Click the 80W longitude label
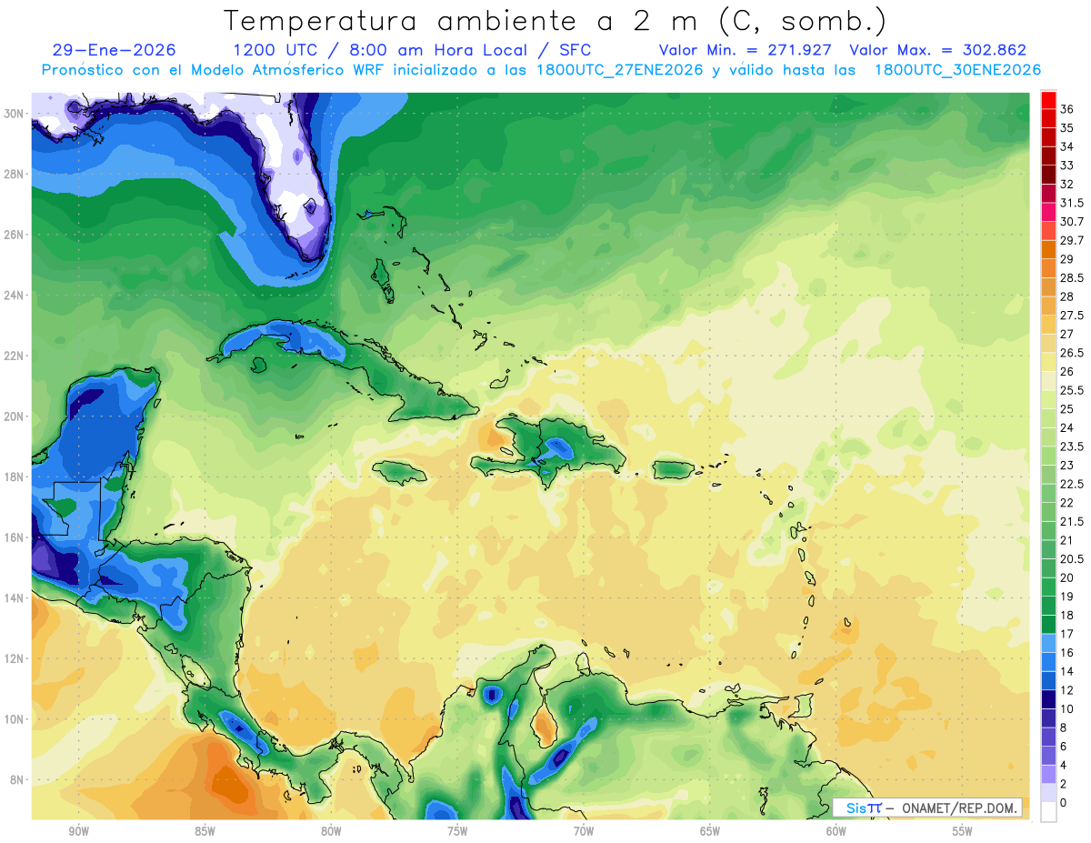 pos(331,831)
